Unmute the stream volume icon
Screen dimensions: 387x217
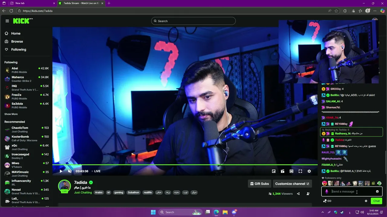coord(70,171)
